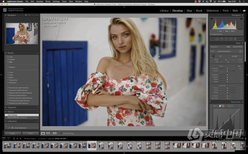The image size is (248, 154).
Task: Collapse the Presets panel
Action: tap(6, 53)
